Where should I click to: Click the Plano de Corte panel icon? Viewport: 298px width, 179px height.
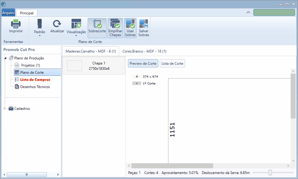pos(17,72)
